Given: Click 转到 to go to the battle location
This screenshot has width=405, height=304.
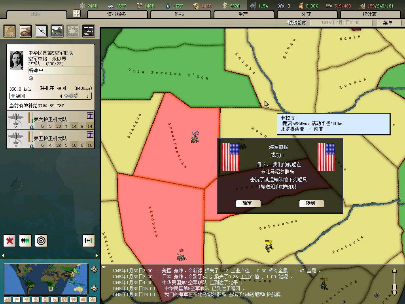Looking at the screenshot, I should point(311,203).
